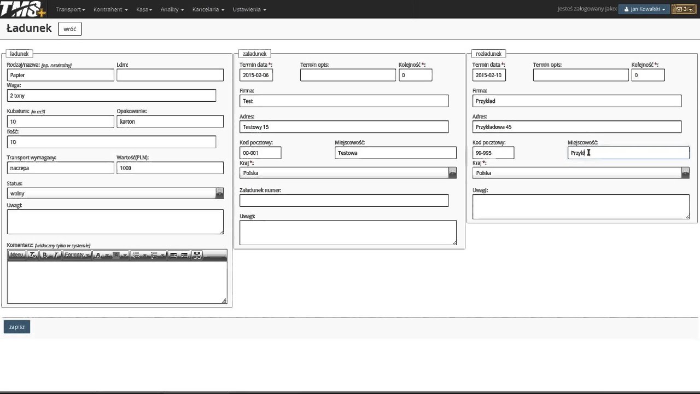Click the empty Ldm field
Viewport: 700px width, 394px height.
click(x=170, y=75)
